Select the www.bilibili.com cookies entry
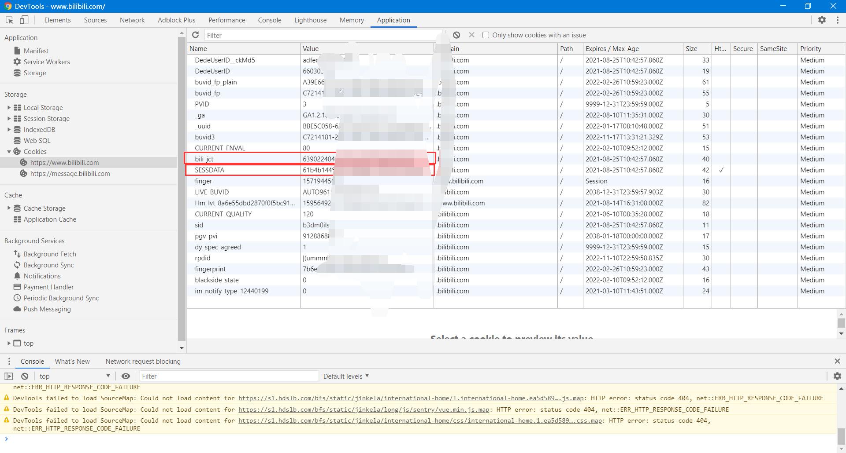 [x=64, y=162]
